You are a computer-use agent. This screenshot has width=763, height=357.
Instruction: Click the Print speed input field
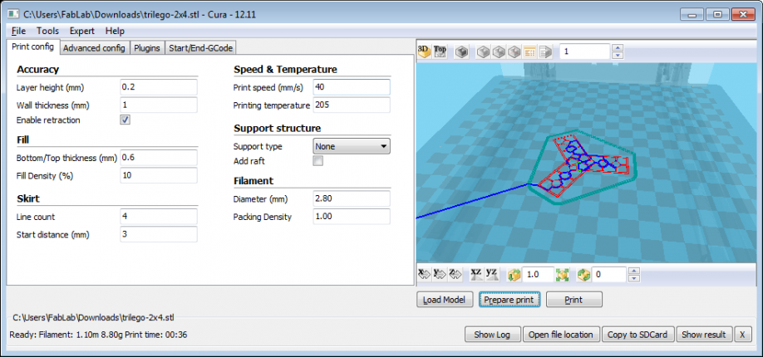point(352,87)
